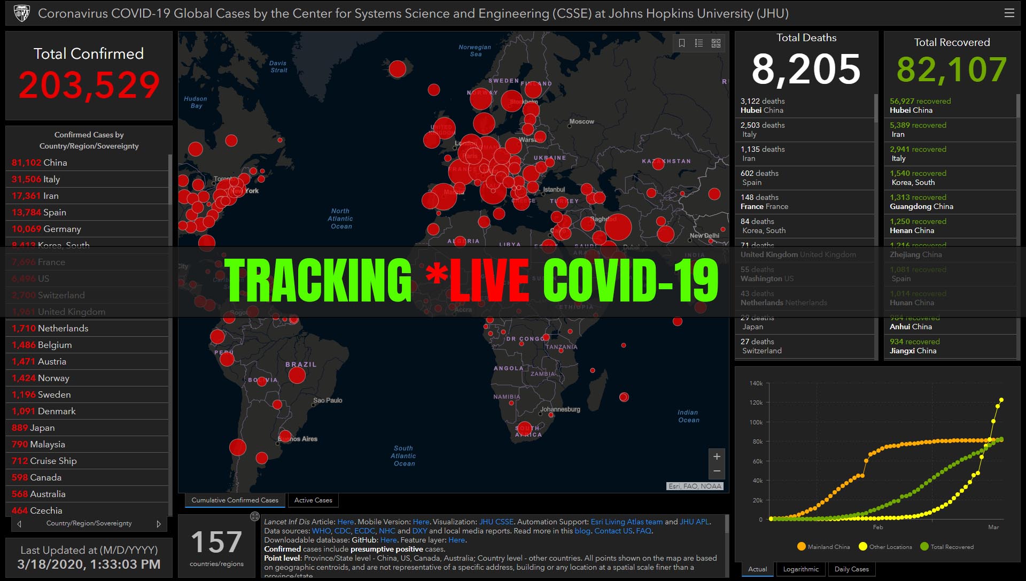
Task: Select 934 recovered Jiangxi China row
Action: coord(950,346)
